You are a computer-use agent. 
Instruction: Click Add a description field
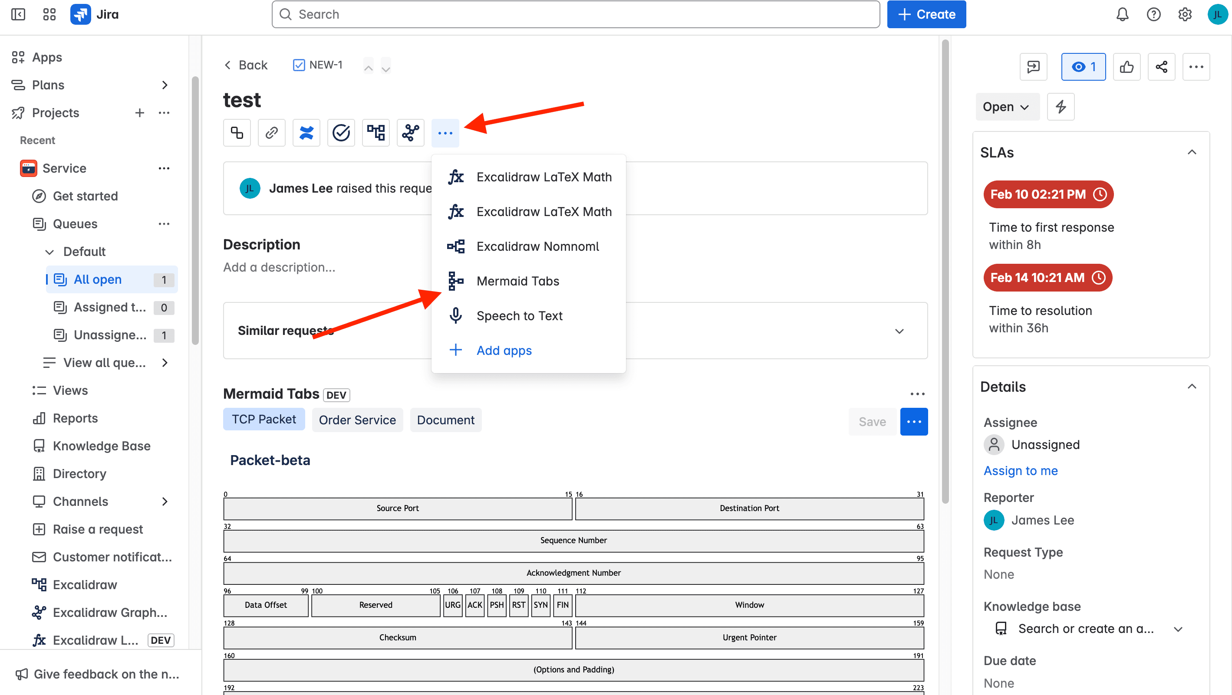pos(279,267)
